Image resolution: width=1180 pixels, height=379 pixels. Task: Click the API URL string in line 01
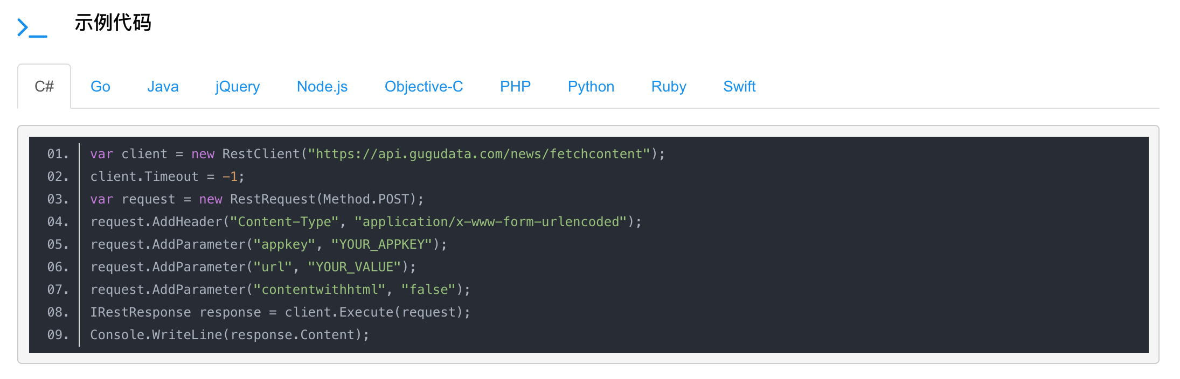point(478,154)
